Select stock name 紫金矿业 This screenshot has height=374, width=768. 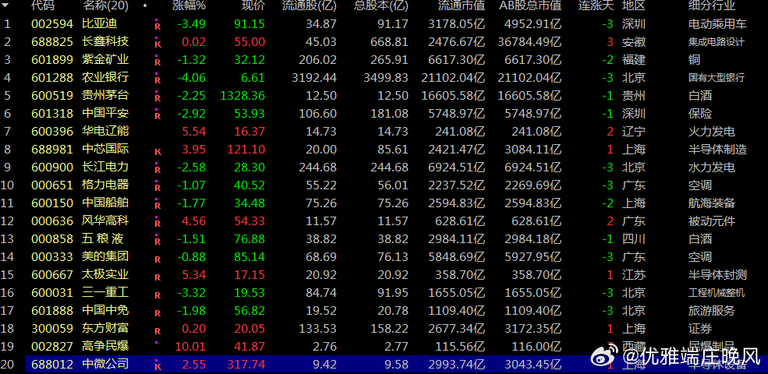tap(105, 59)
